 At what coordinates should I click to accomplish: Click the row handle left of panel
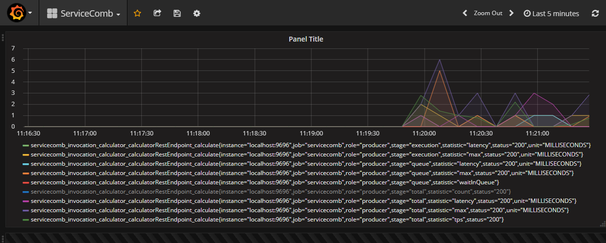point(2,38)
